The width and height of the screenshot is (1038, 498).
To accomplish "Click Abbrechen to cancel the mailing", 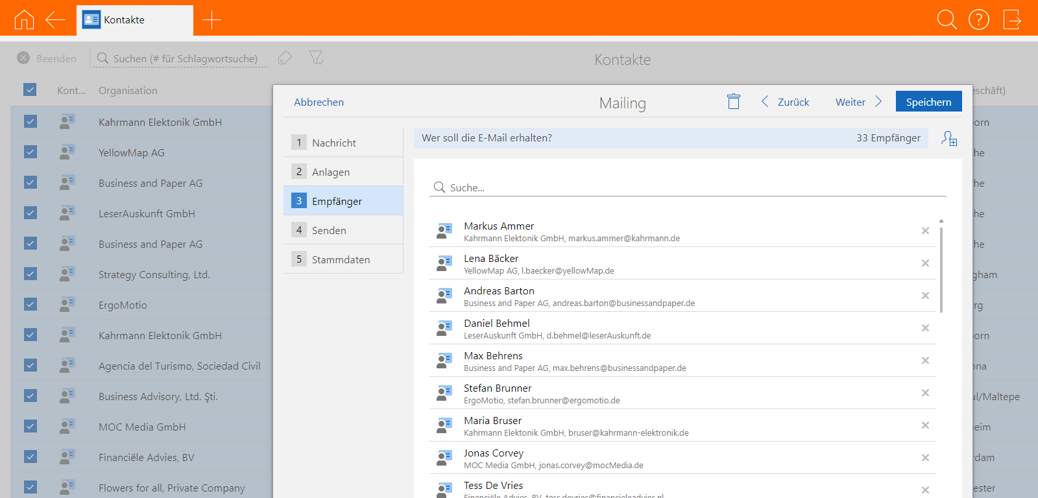I will 319,102.
